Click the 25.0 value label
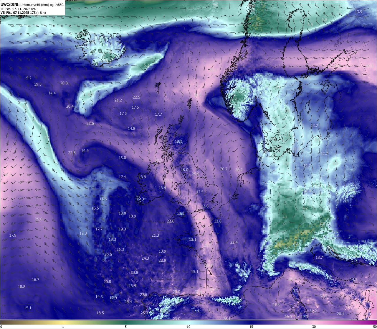 point(39,219)
